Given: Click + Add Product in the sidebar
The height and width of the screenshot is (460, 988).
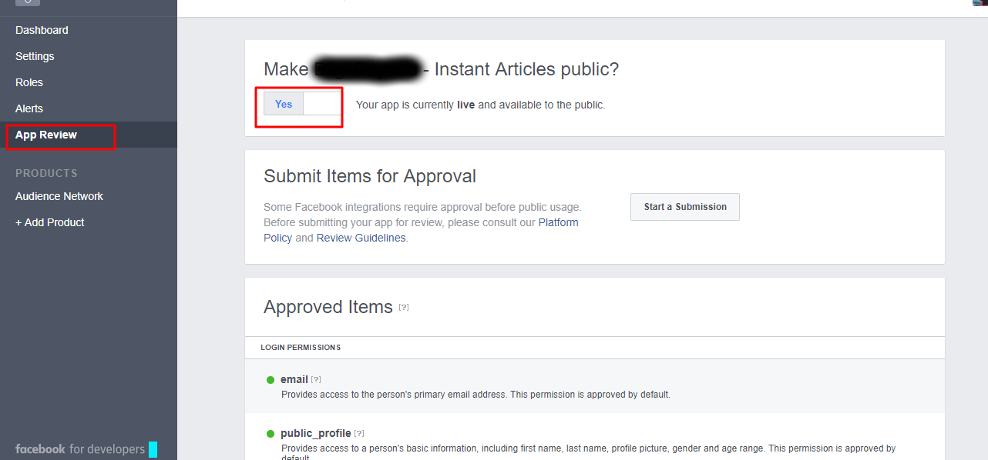Looking at the screenshot, I should click(x=50, y=222).
